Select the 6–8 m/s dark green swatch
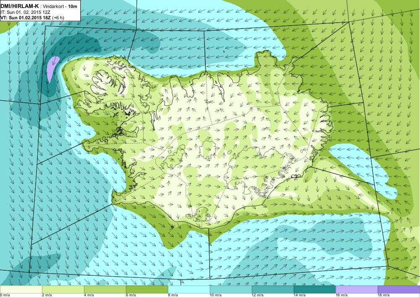The width and height of the screenshot is (420, 298). click(x=147, y=290)
